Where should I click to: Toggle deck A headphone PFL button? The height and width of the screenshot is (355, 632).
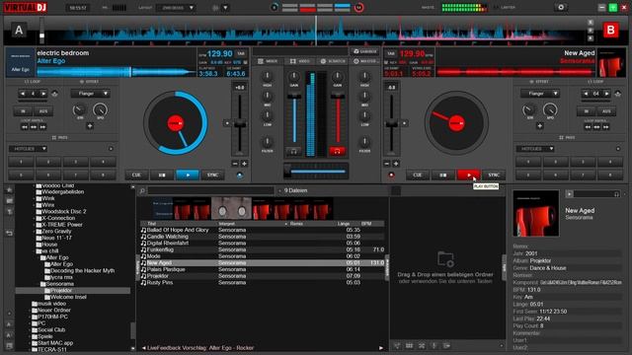point(294,151)
